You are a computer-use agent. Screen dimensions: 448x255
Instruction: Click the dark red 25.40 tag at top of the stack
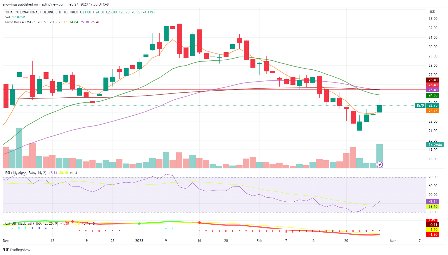tap(433, 80)
